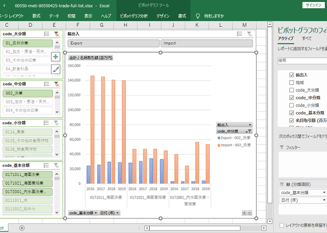Clear filter icon on code_小分類 slicer
This screenshot has width=327, height=233.
pyautogui.click(x=56, y=123)
